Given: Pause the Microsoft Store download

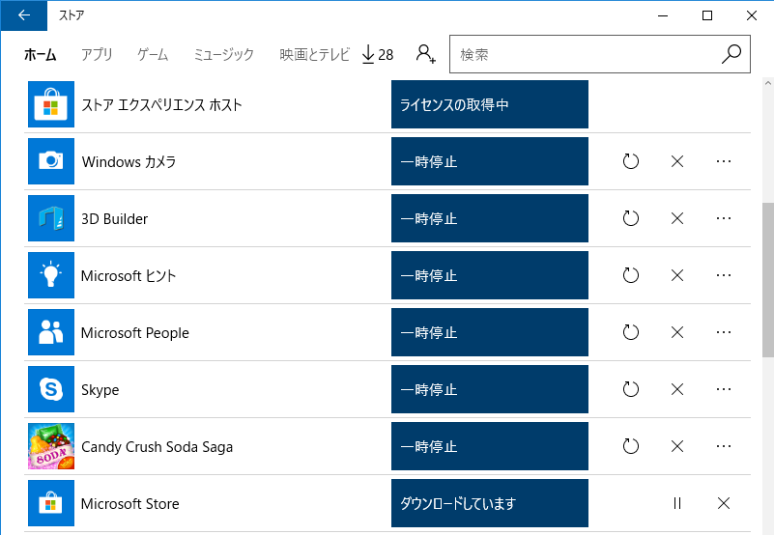Looking at the screenshot, I should tap(677, 503).
